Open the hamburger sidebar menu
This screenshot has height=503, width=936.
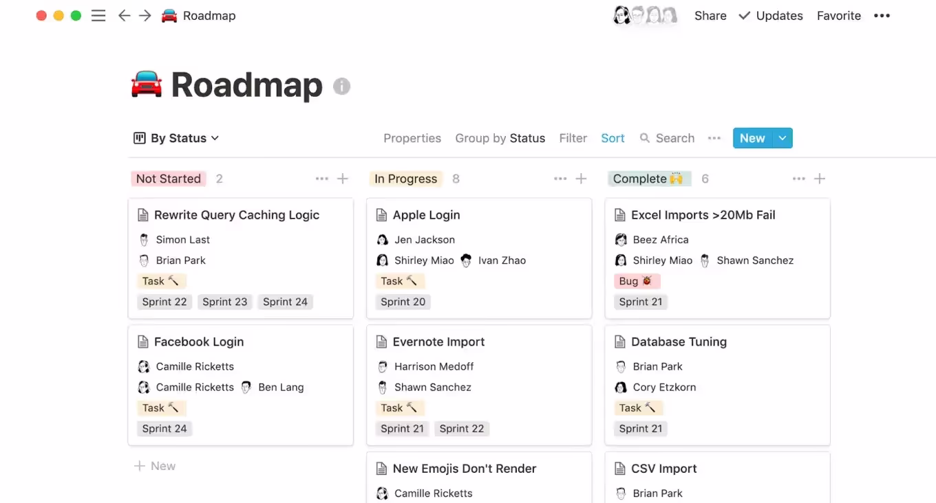click(x=98, y=16)
